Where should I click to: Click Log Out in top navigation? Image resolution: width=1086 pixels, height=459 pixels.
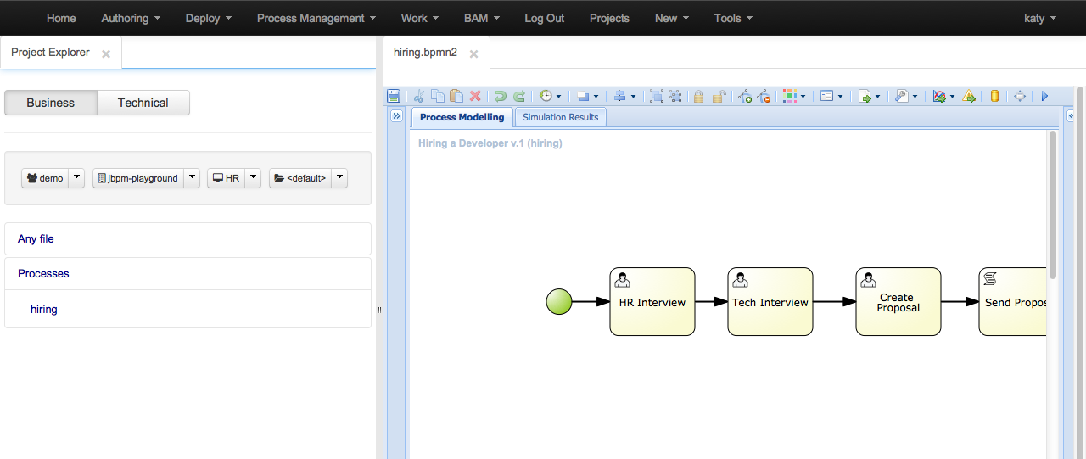tap(544, 18)
